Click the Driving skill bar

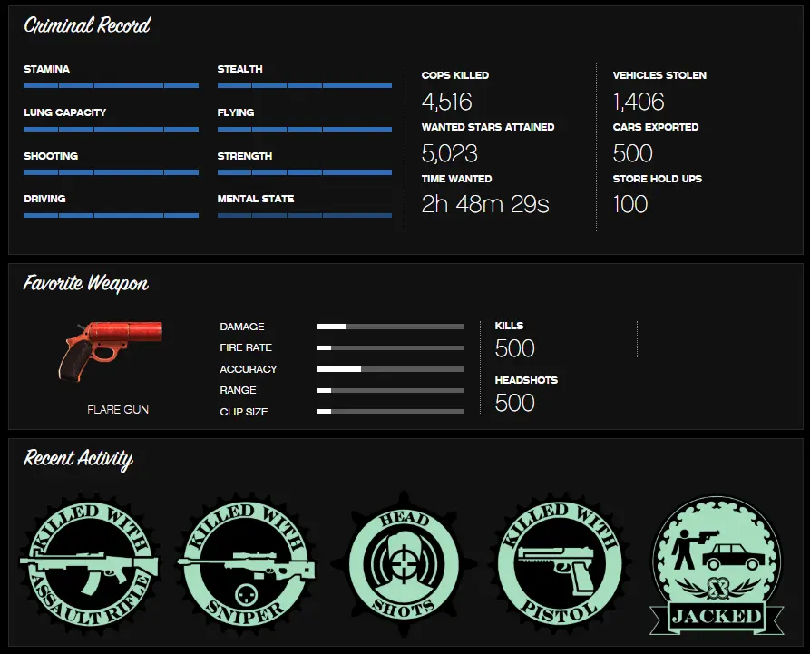pyautogui.click(x=111, y=215)
